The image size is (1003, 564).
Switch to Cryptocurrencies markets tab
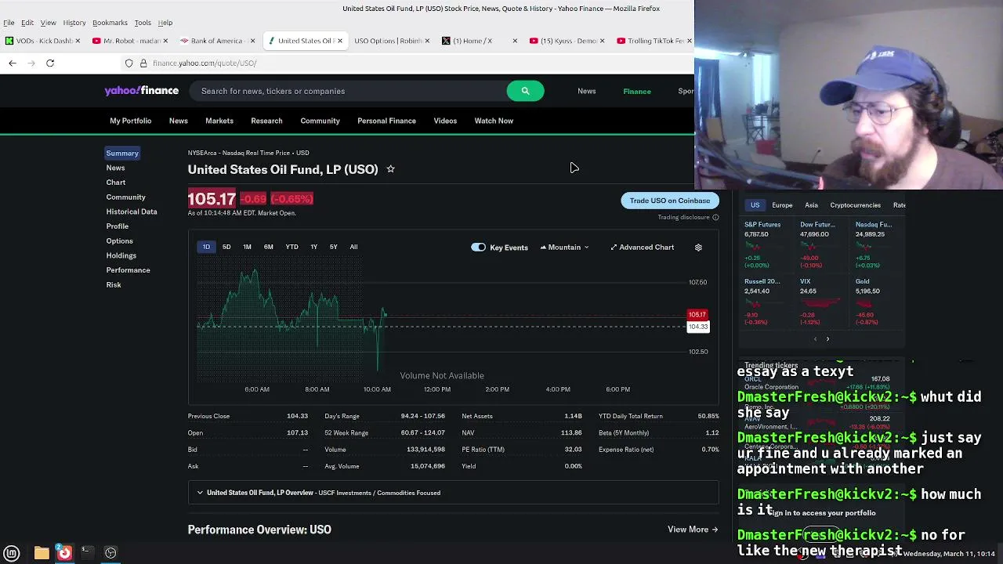click(x=855, y=205)
